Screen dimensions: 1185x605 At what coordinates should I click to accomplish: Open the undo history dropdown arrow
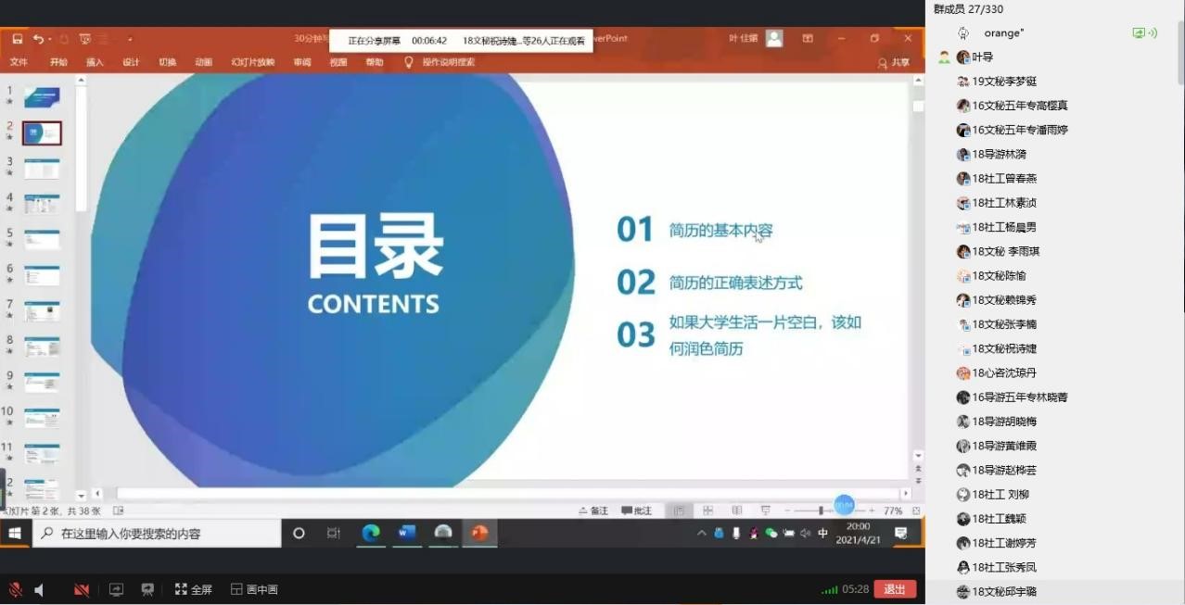[50, 39]
